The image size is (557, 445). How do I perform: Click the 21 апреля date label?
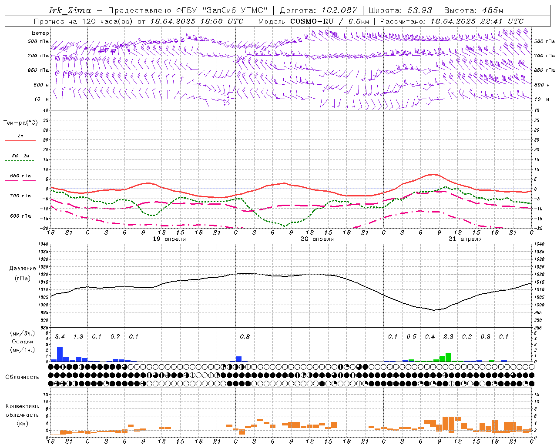pos(465,239)
